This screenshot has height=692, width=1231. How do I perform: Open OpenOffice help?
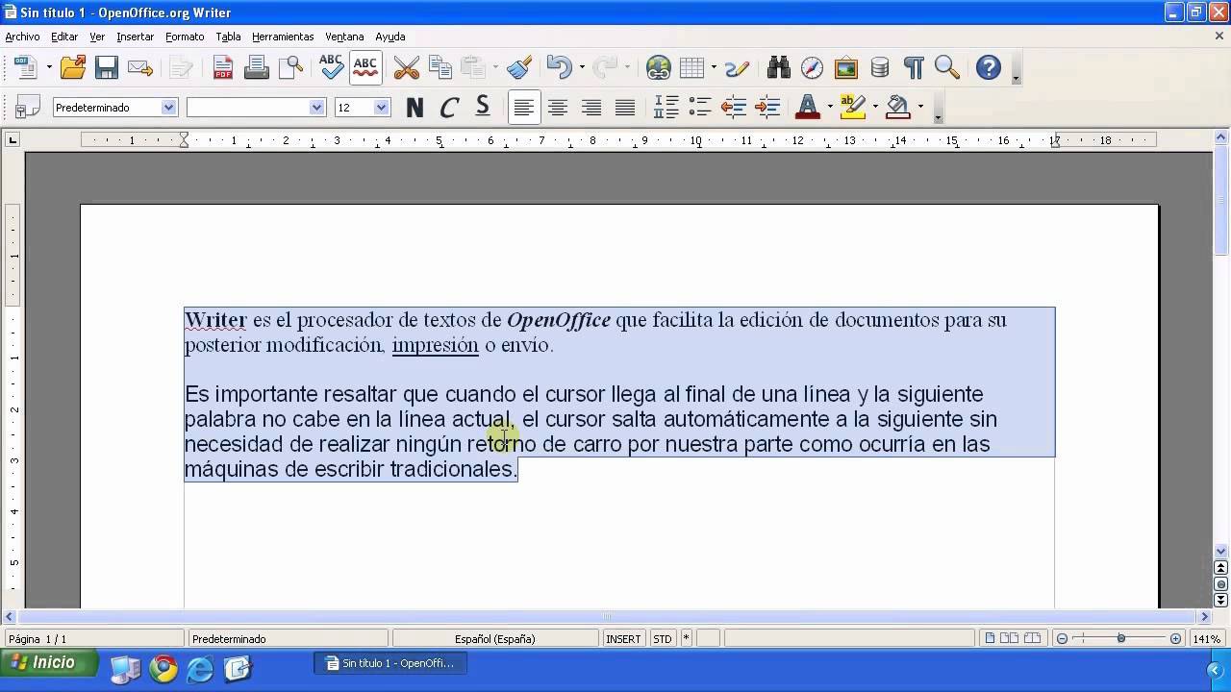coord(989,68)
